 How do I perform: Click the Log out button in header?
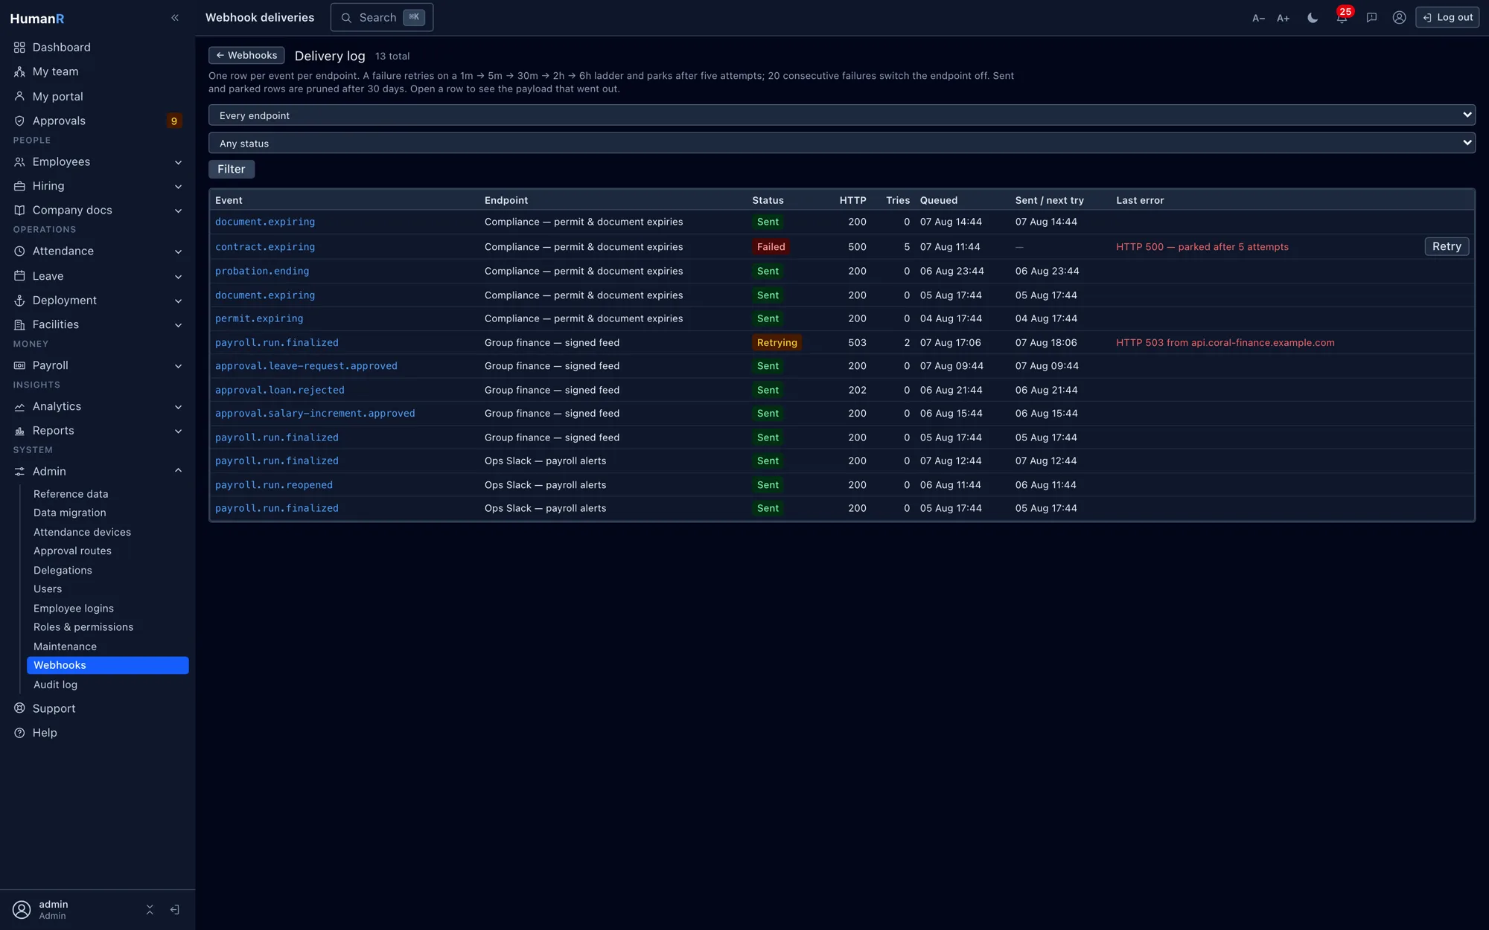(x=1447, y=18)
